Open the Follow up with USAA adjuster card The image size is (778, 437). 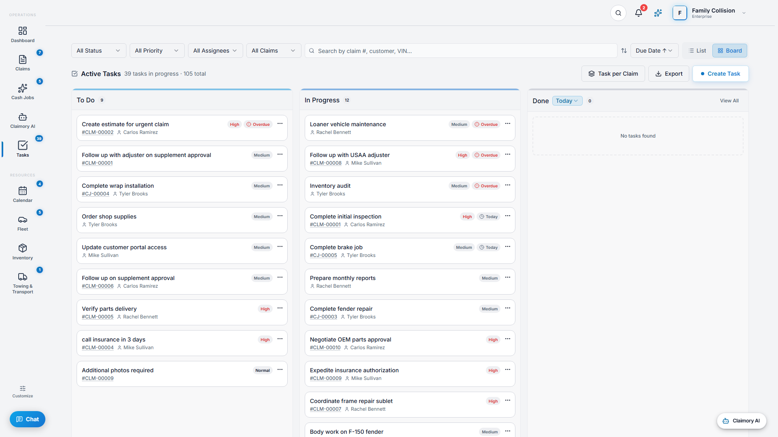point(410,159)
